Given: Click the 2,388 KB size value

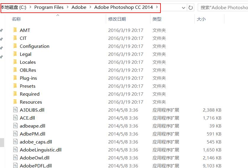Looking at the screenshot, I should click(x=212, y=110).
